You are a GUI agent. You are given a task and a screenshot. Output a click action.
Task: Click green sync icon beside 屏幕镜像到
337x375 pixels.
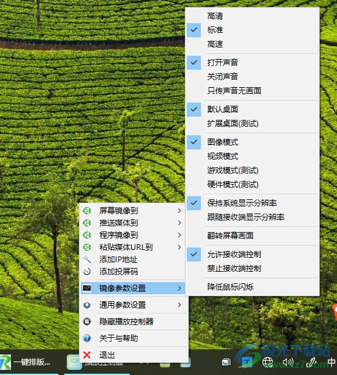tap(87, 211)
